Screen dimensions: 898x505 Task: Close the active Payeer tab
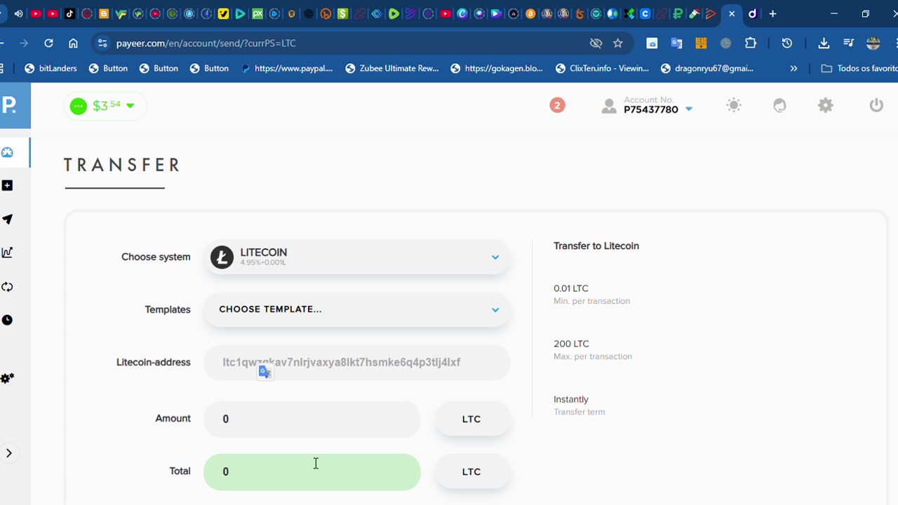pyautogui.click(x=732, y=13)
